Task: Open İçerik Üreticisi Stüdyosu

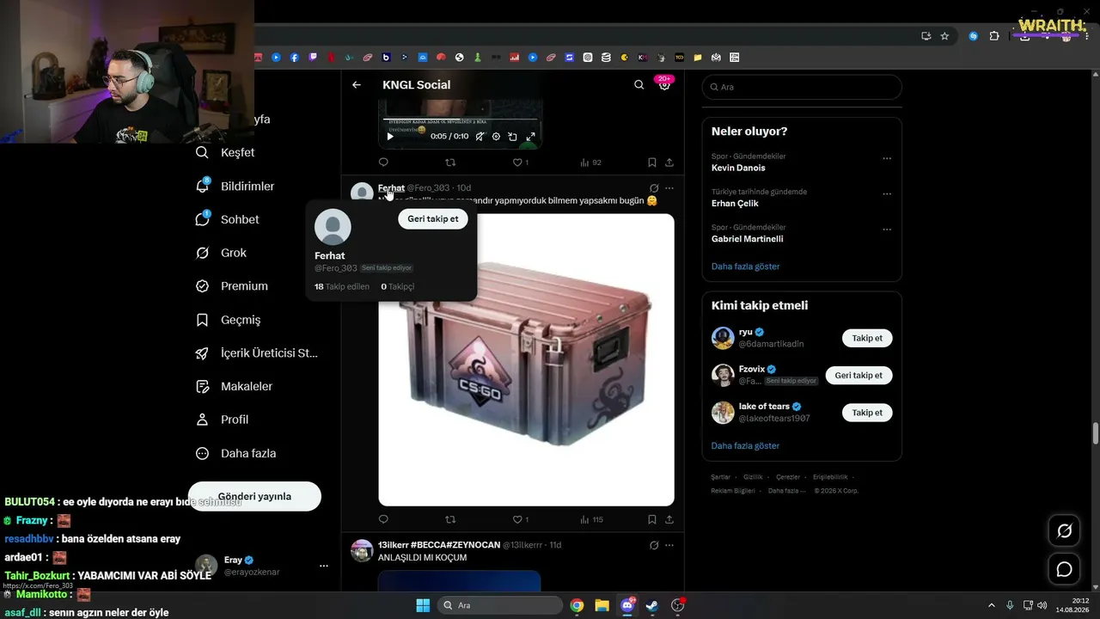Action: pyautogui.click(x=257, y=353)
